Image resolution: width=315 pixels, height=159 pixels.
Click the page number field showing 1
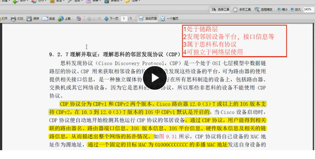coord(124,18)
